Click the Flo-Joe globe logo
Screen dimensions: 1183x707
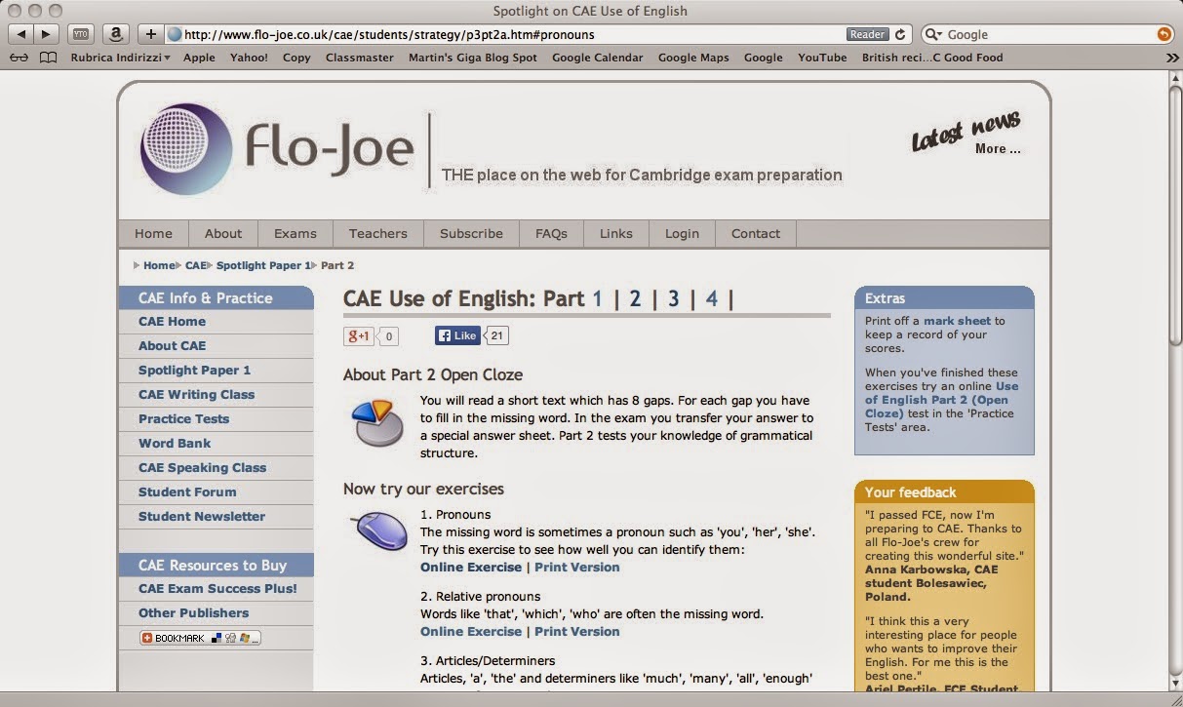186,149
